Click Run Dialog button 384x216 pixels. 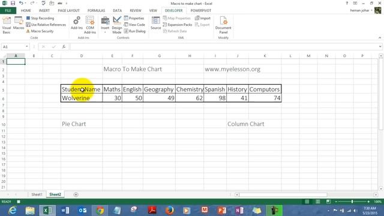click(x=134, y=31)
